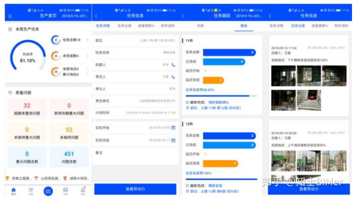Tap 12栋 orange 延迟完成 bar

(221, 163)
